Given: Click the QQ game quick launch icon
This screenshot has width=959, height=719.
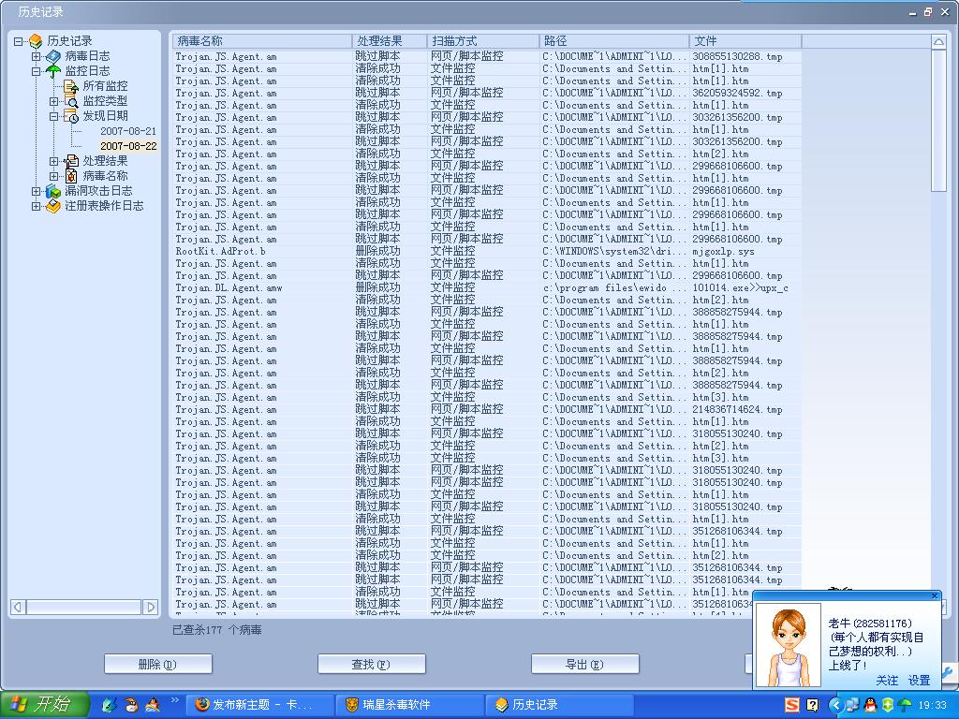Looking at the screenshot, I should 152,705.
